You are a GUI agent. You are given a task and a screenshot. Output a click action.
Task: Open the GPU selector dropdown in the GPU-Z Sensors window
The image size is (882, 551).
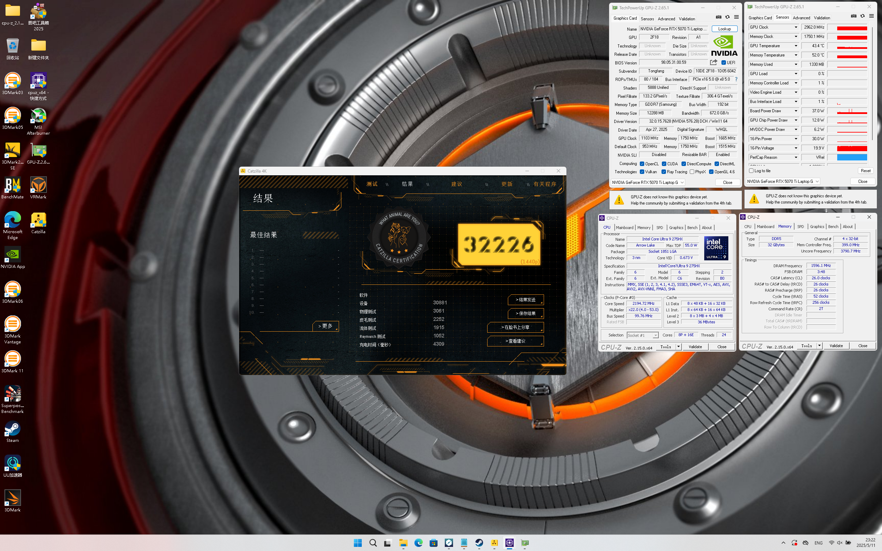click(783, 181)
